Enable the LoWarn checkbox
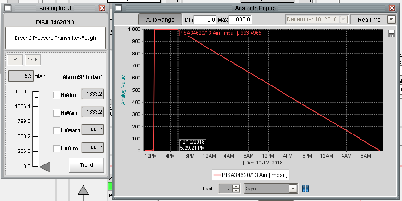 pyautogui.click(x=56, y=130)
